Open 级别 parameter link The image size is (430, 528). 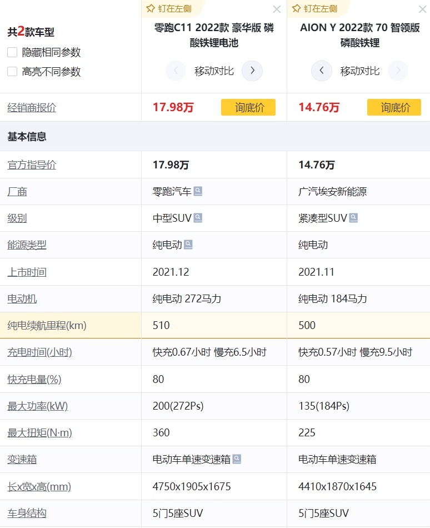pyautogui.click(x=17, y=218)
